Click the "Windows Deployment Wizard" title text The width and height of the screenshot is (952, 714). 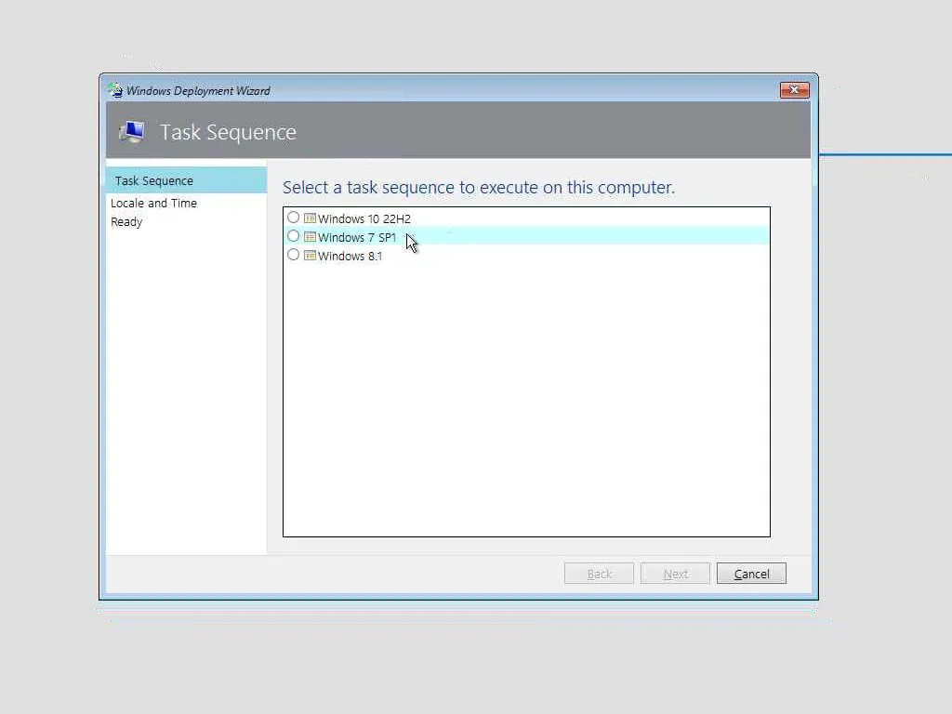point(199,90)
